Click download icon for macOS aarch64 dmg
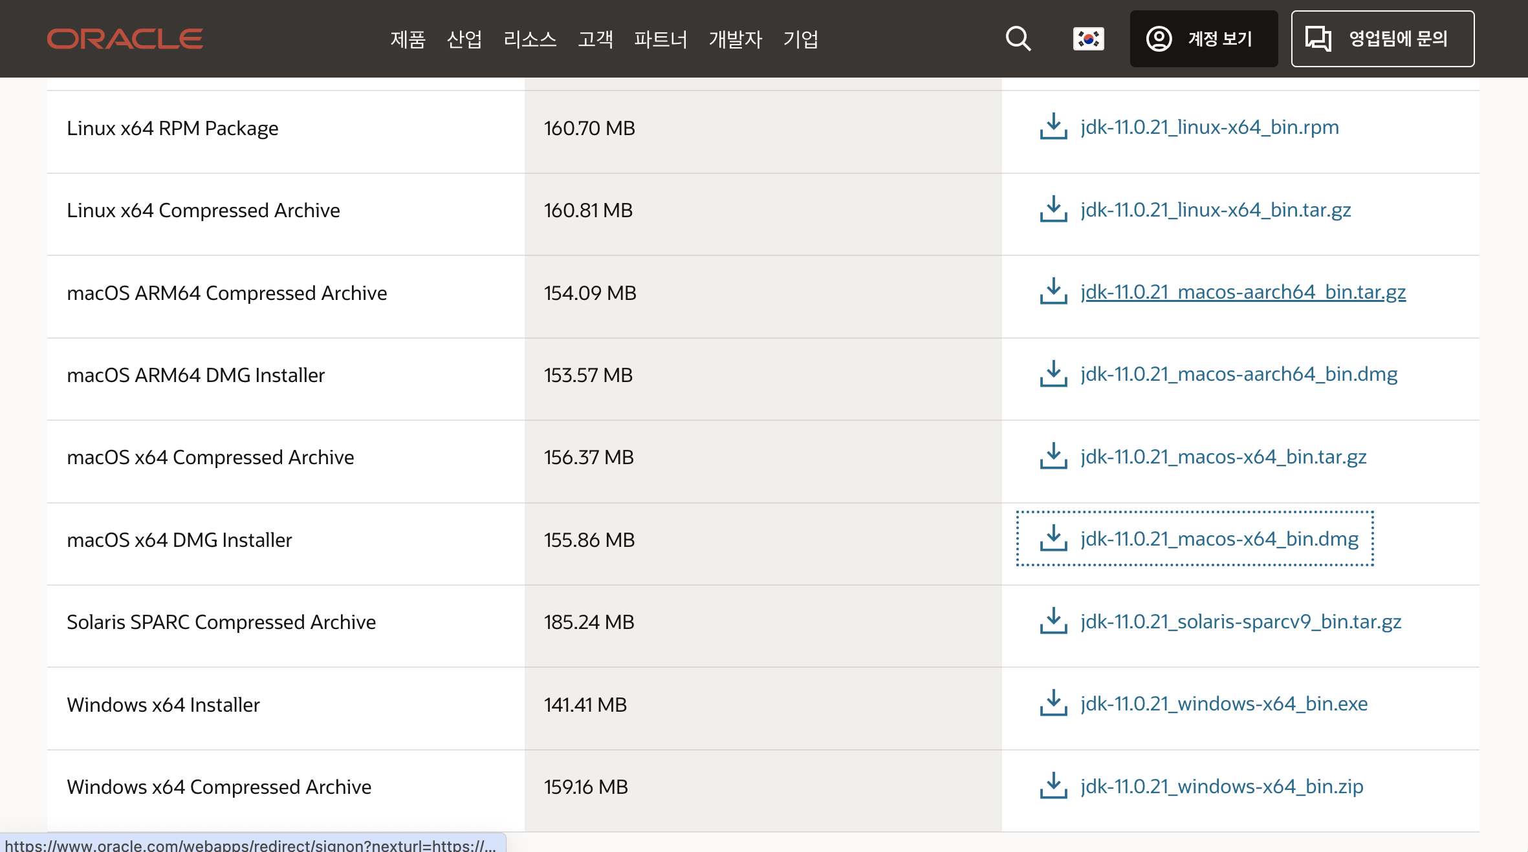1528x852 pixels. [1053, 374]
